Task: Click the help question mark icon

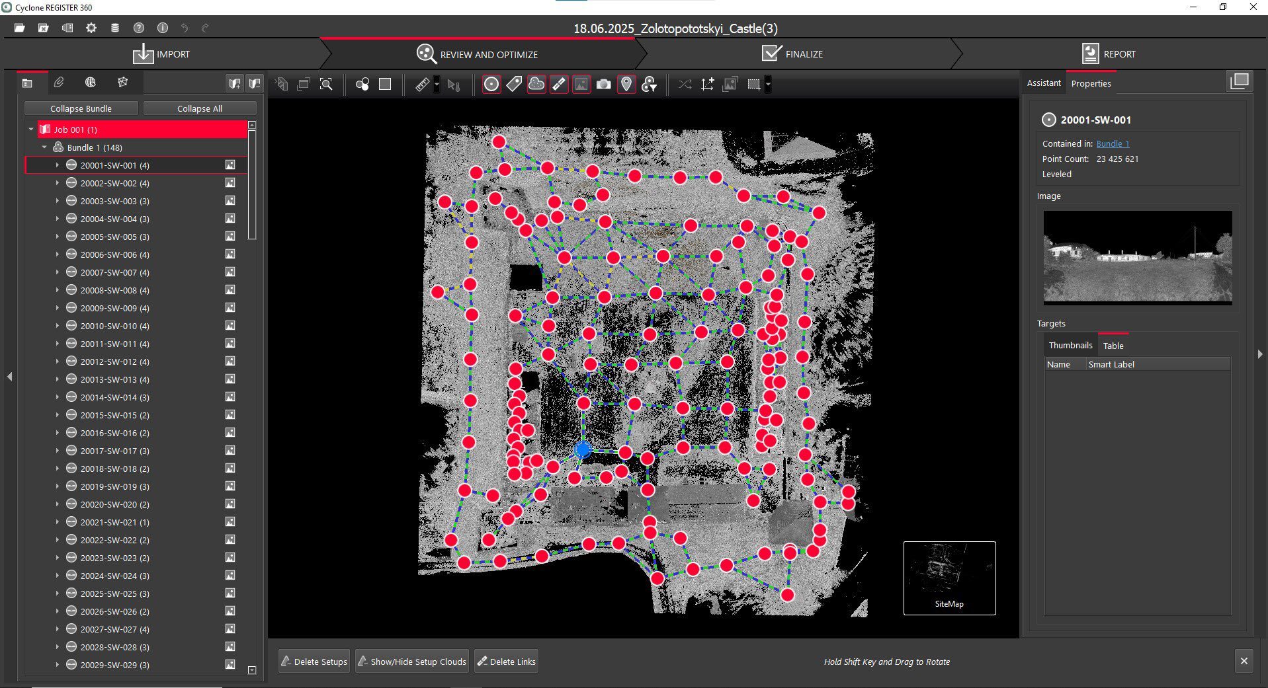Action: (x=139, y=28)
